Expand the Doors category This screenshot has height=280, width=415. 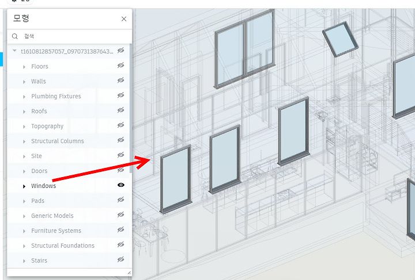coord(24,171)
